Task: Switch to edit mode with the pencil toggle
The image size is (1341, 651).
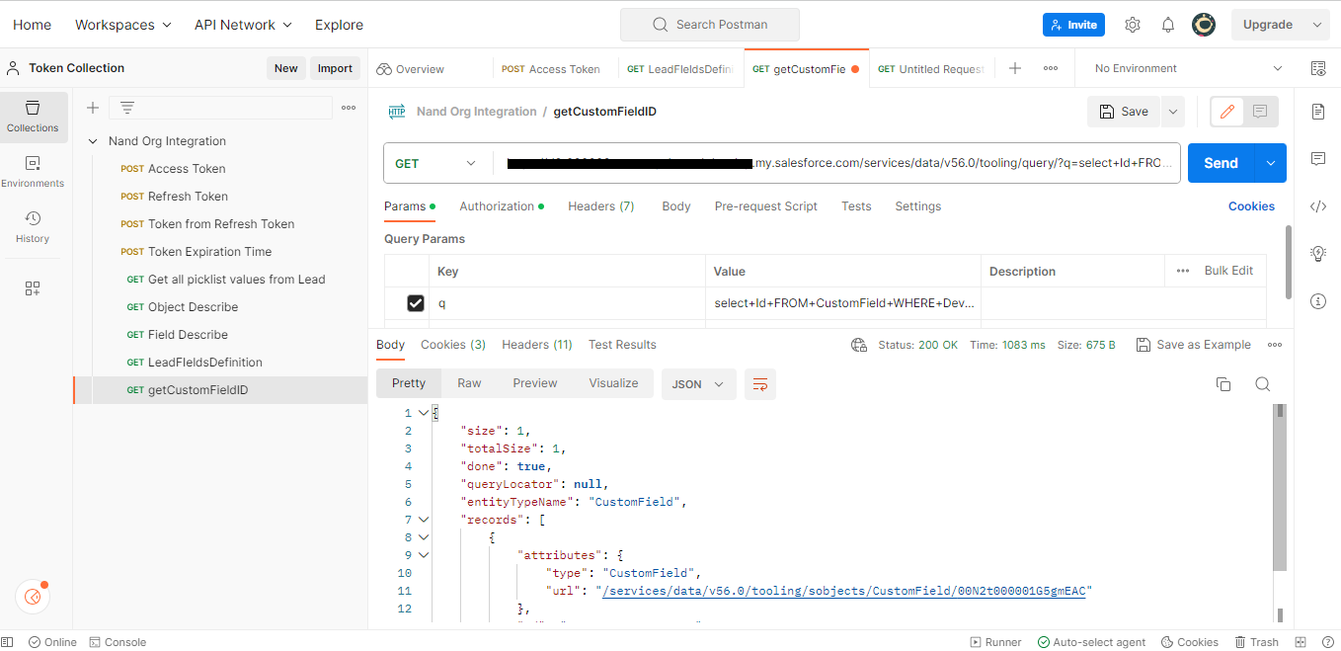Action: coord(1227,112)
